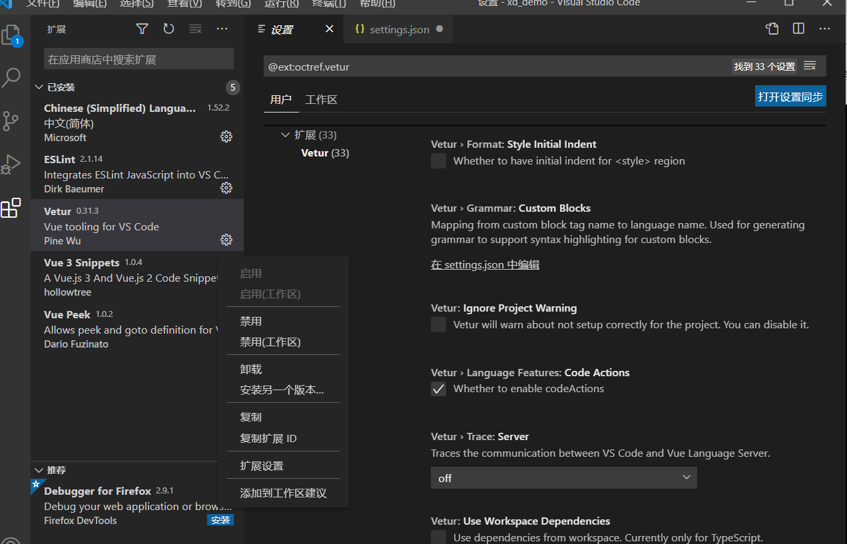
Task: Select the Vue Peek extension entry
Action: 124,328
